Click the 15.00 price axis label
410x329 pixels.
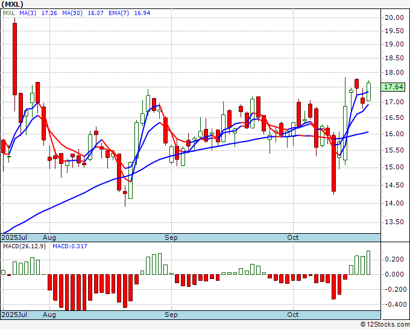(394, 167)
